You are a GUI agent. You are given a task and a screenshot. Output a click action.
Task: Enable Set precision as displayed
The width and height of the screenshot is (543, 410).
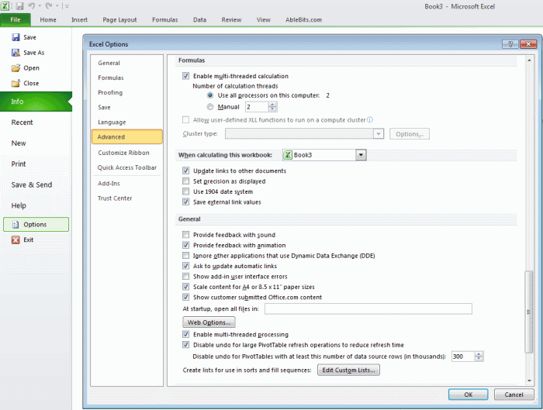[186, 181]
